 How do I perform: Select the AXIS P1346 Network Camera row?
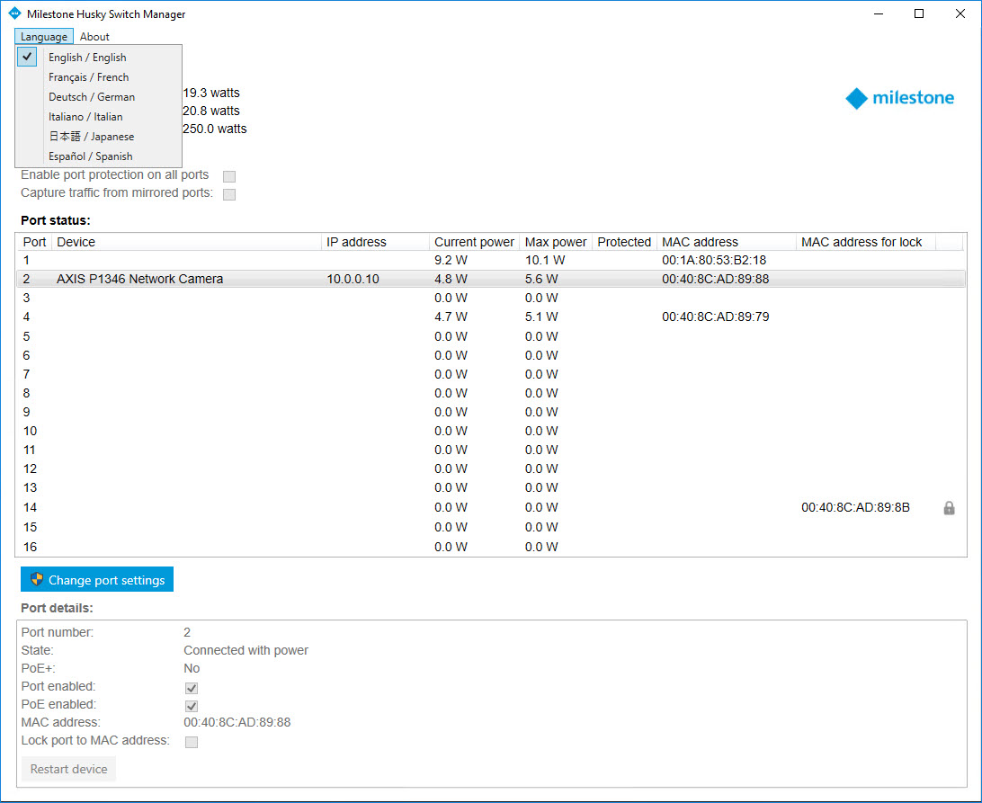(139, 279)
